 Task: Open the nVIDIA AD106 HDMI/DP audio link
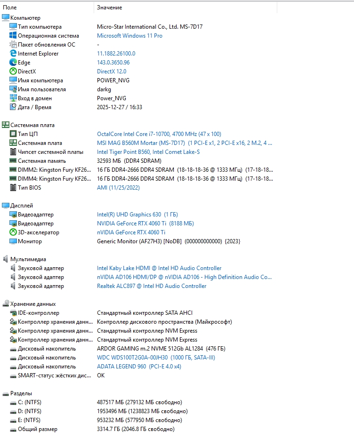[184, 277]
